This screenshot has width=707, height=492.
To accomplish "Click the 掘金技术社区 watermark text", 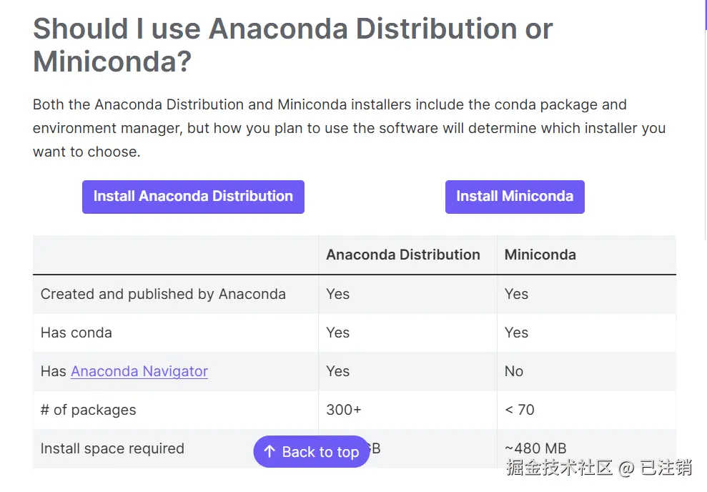I will pos(560,468).
